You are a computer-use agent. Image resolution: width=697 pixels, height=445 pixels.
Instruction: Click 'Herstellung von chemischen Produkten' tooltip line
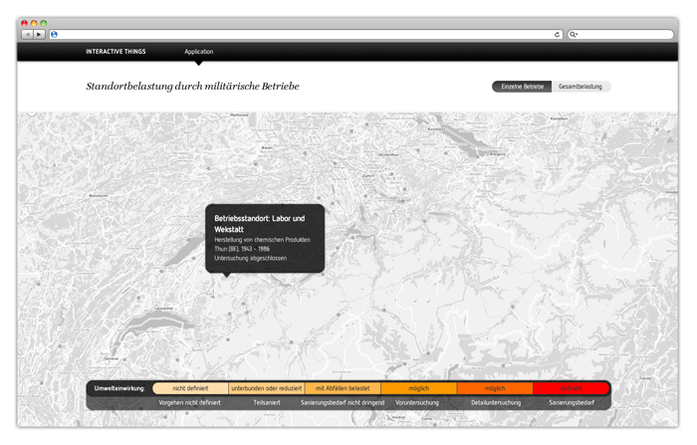point(262,240)
